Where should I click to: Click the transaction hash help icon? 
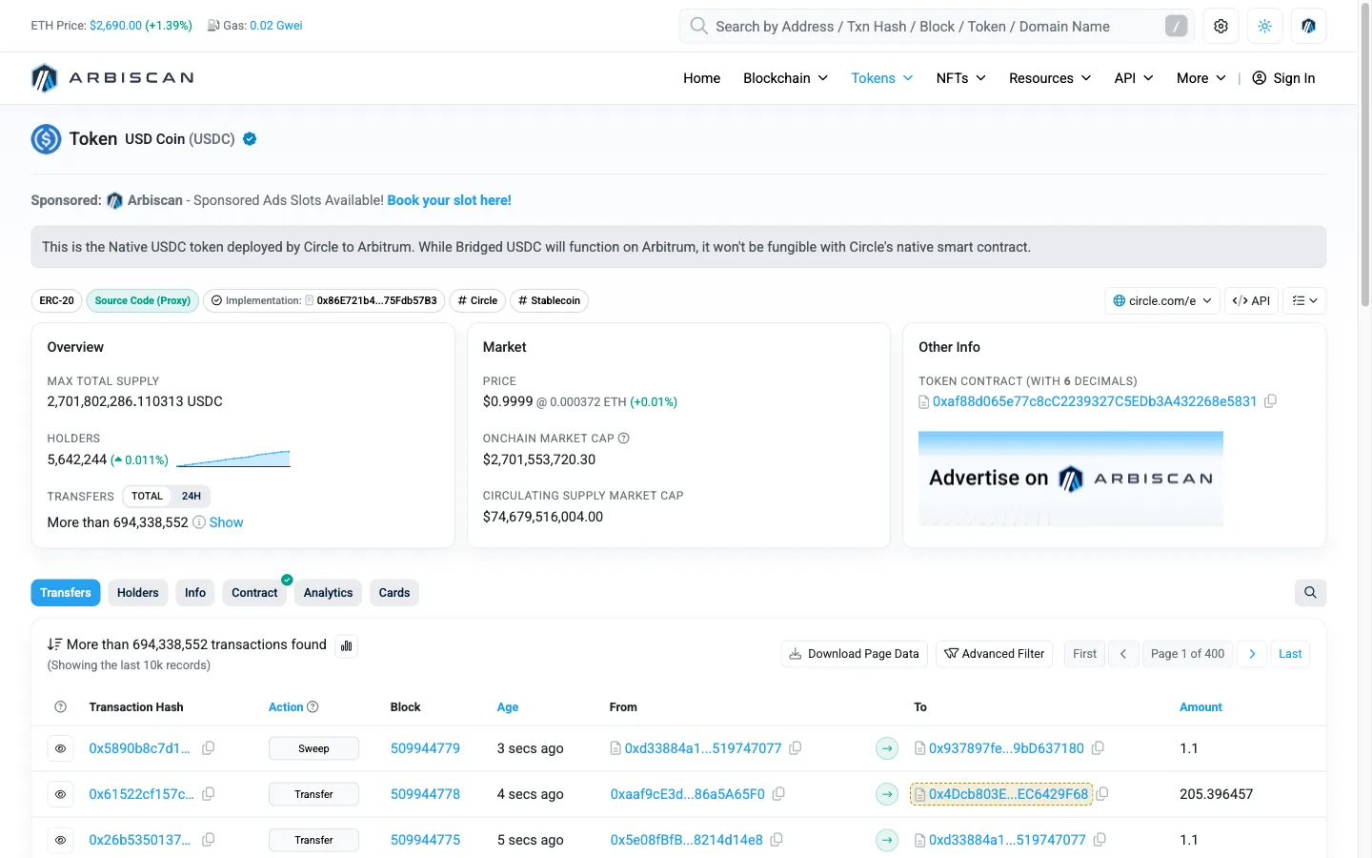coord(61,707)
